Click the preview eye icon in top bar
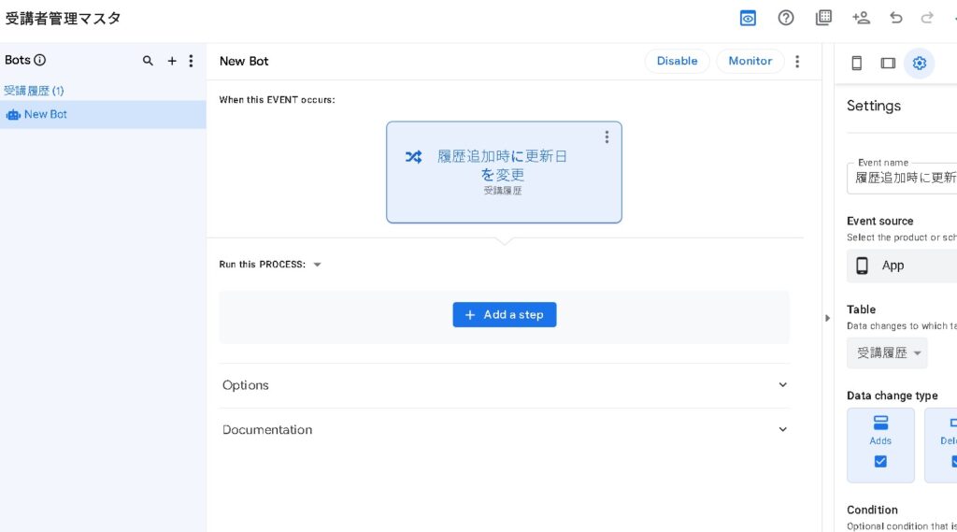The width and height of the screenshot is (957, 532). tap(748, 18)
